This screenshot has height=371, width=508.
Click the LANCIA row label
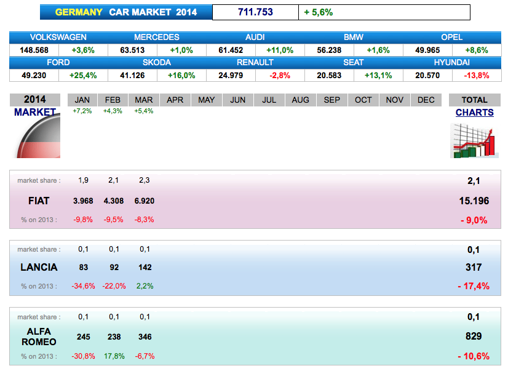pyautogui.click(x=39, y=268)
